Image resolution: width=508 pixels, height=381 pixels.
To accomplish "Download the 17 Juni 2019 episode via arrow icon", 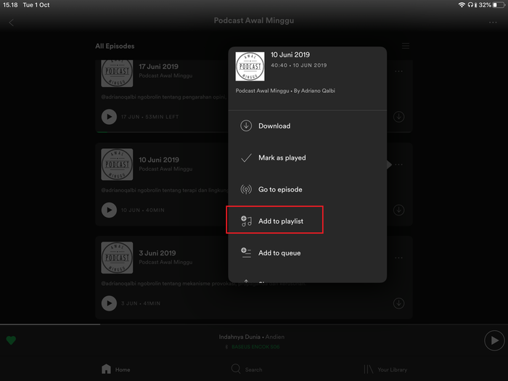I will pyautogui.click(x=398, y=117).
